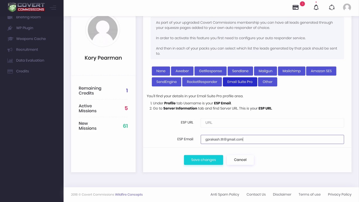Screen dimensions: 359x202
Task: Select Mailchimp autoresponder
Action: (291, 71)
